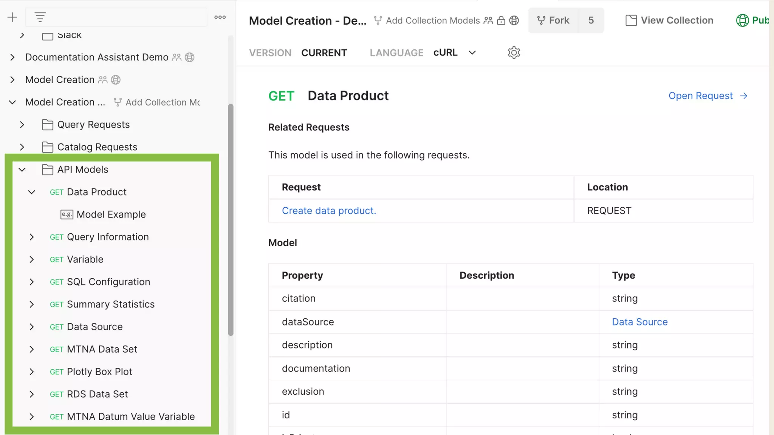This screenshot has width=774, height=435.
Task: Click globe icon beside Documentation Assistant Demo
Action: [189, 57]
